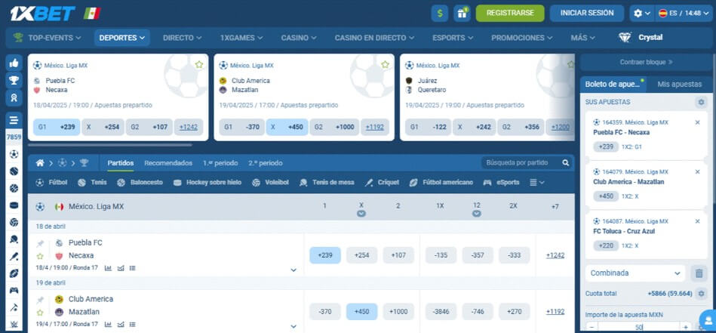The width and height of the screenshot is (716, 333).
Task: Switch to Mis apuestas tab
Action: [x=680, y=84]
